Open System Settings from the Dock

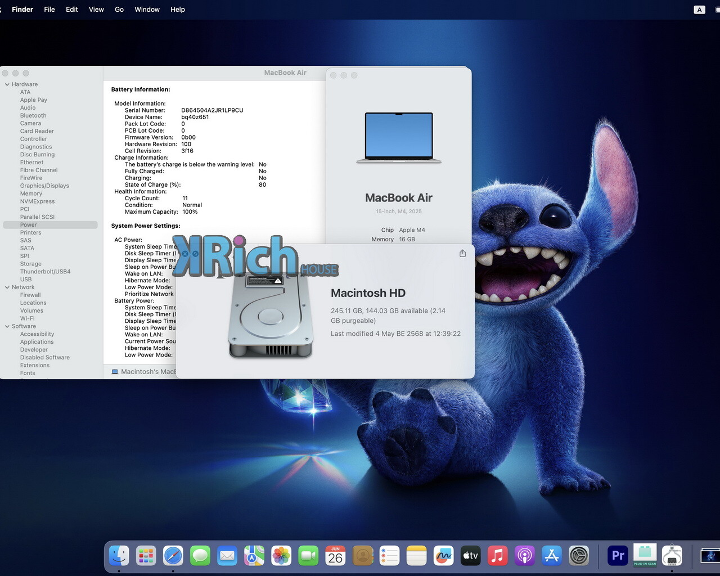[579, 556]
